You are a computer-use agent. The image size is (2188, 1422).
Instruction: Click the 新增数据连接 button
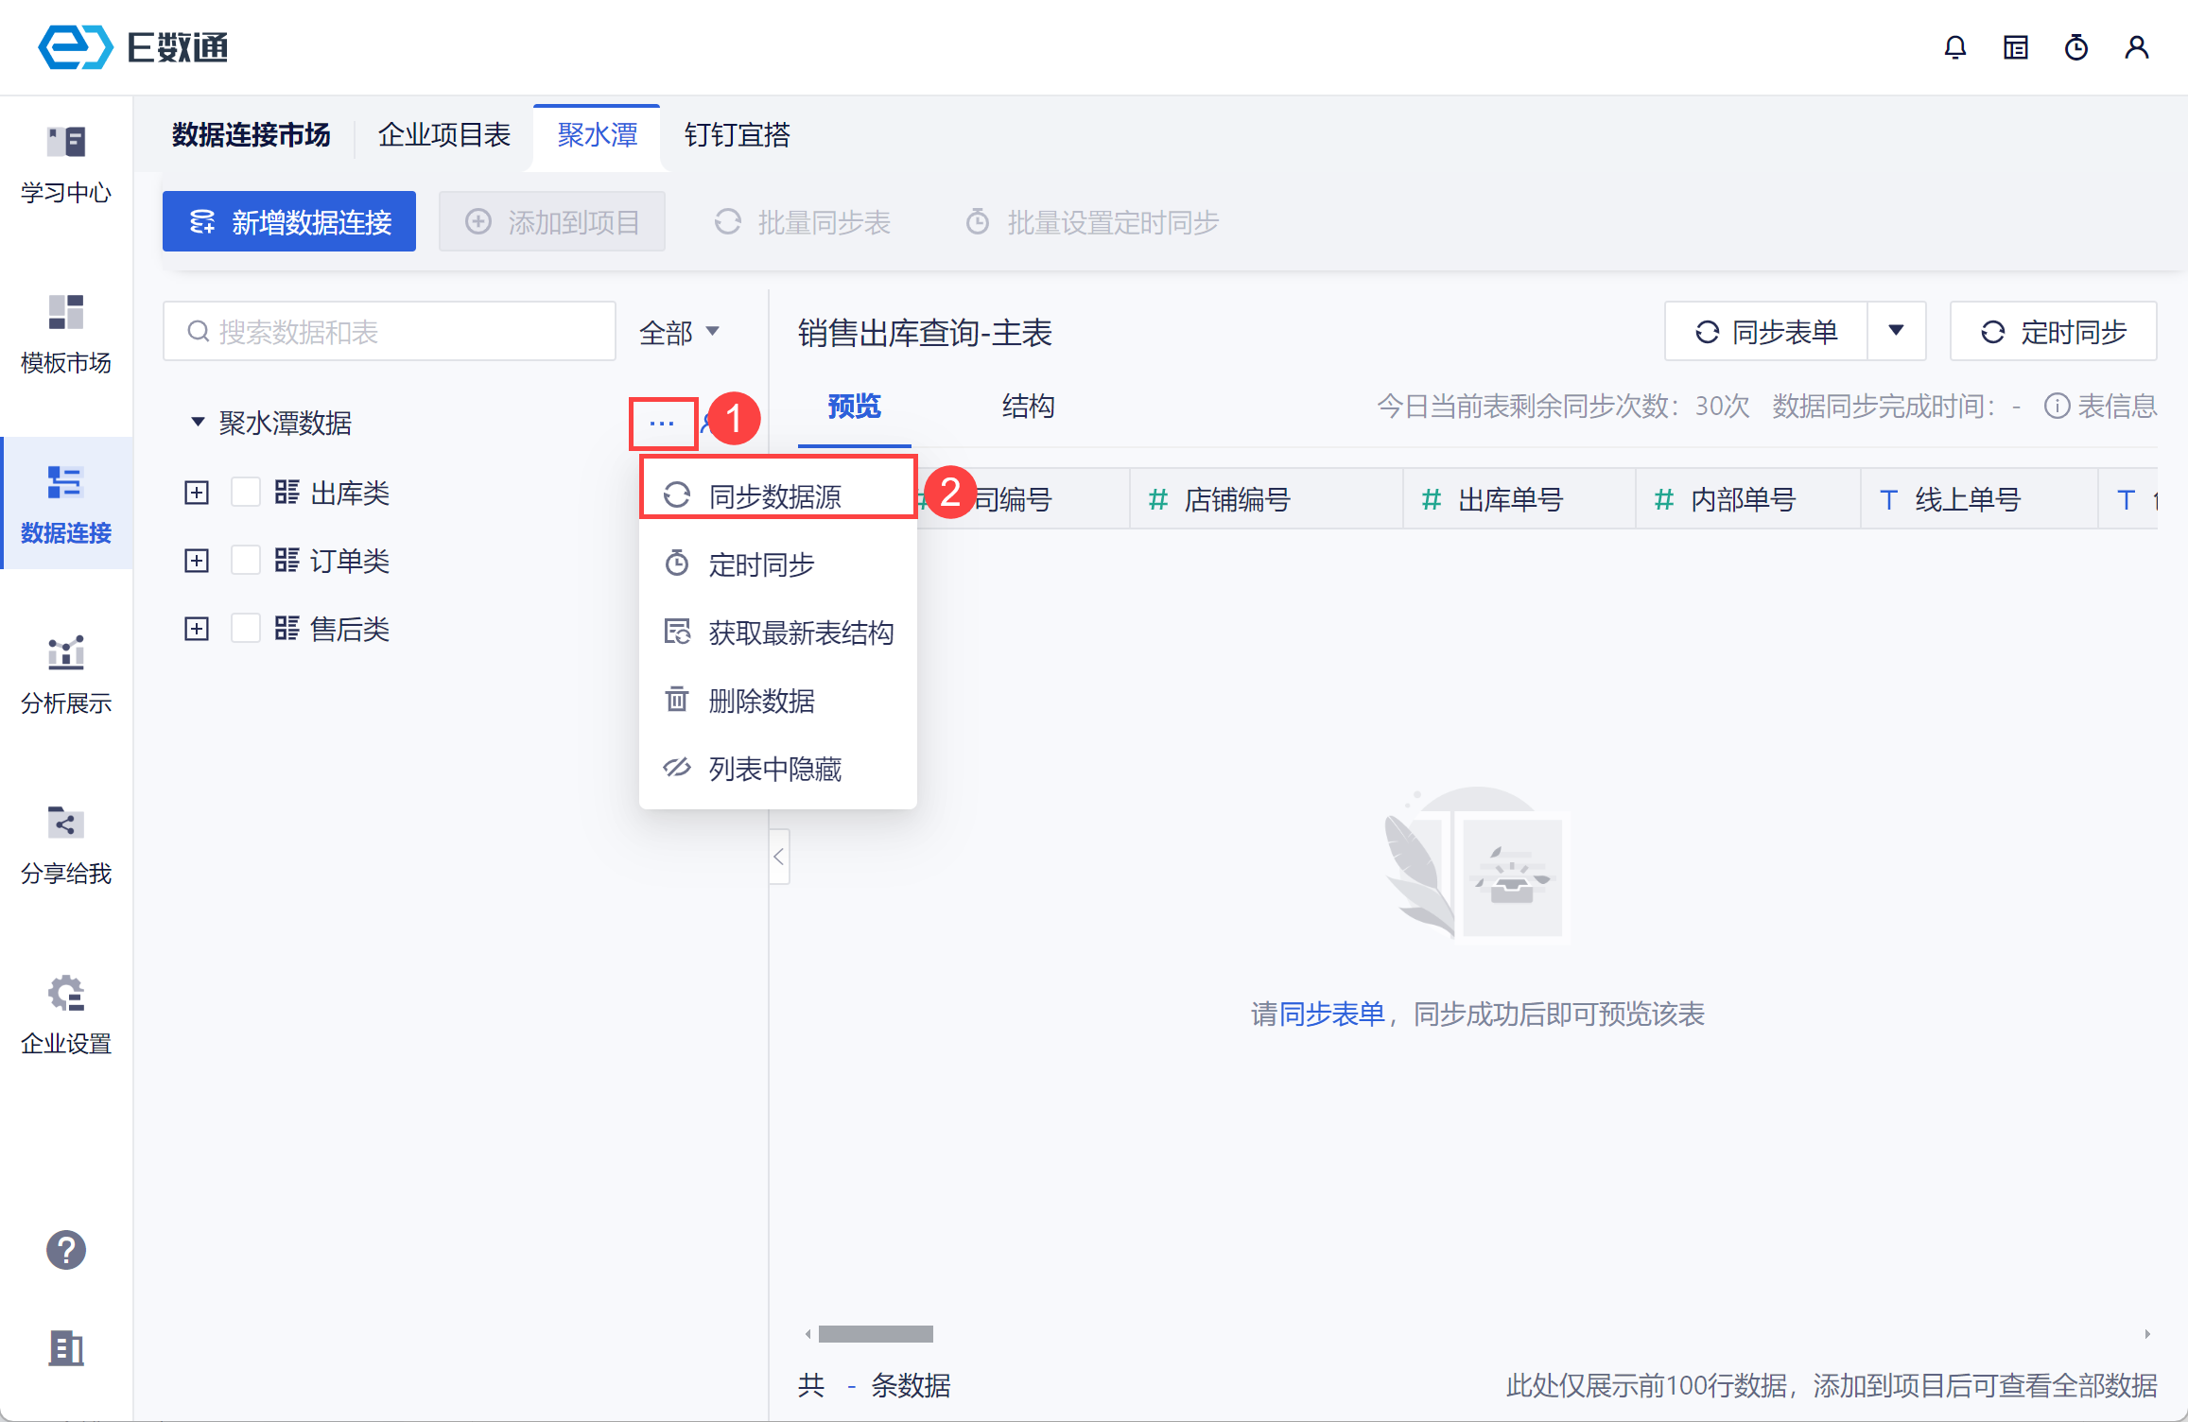pyautogui.click(x=289, y=222)
